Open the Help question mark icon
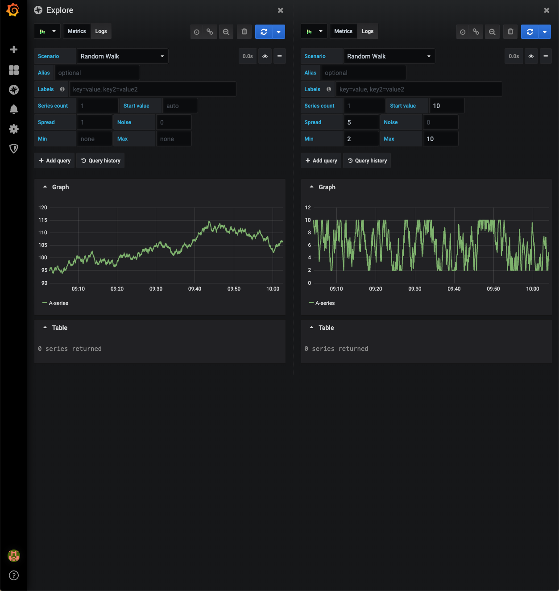559x591 pixels. pyautogui.click(x=14, y=575)
